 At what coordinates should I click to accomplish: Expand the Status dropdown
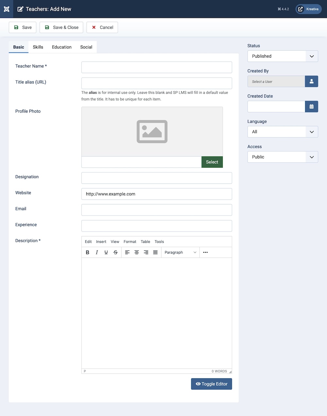point(283,56)
